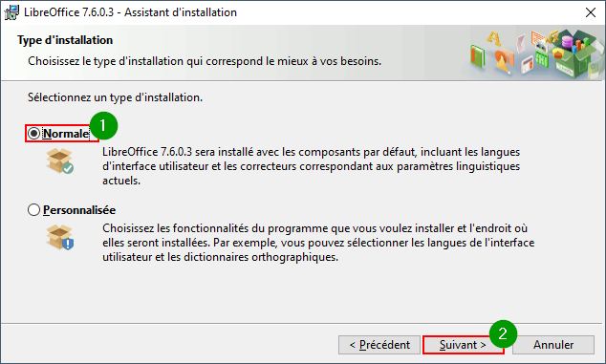The height and width of the screenshot is (364, 606).
Task: Click the green badge numbered 1
Action: pos(103,125)
